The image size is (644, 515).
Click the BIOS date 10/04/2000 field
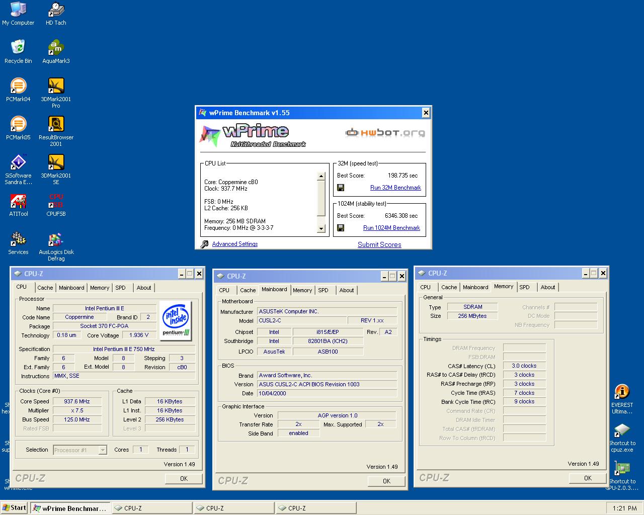coord(327,393)
